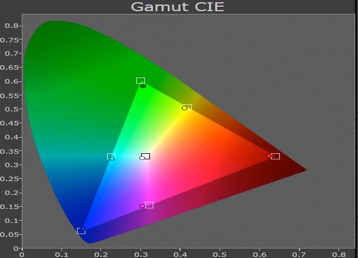The image size is (358, 258).
Task: Click the red primary target square
Action: [275, 156]
